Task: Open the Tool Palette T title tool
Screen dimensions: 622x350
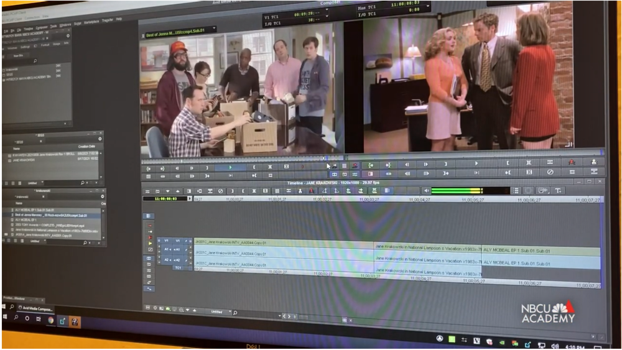Action: coord(558,191)
